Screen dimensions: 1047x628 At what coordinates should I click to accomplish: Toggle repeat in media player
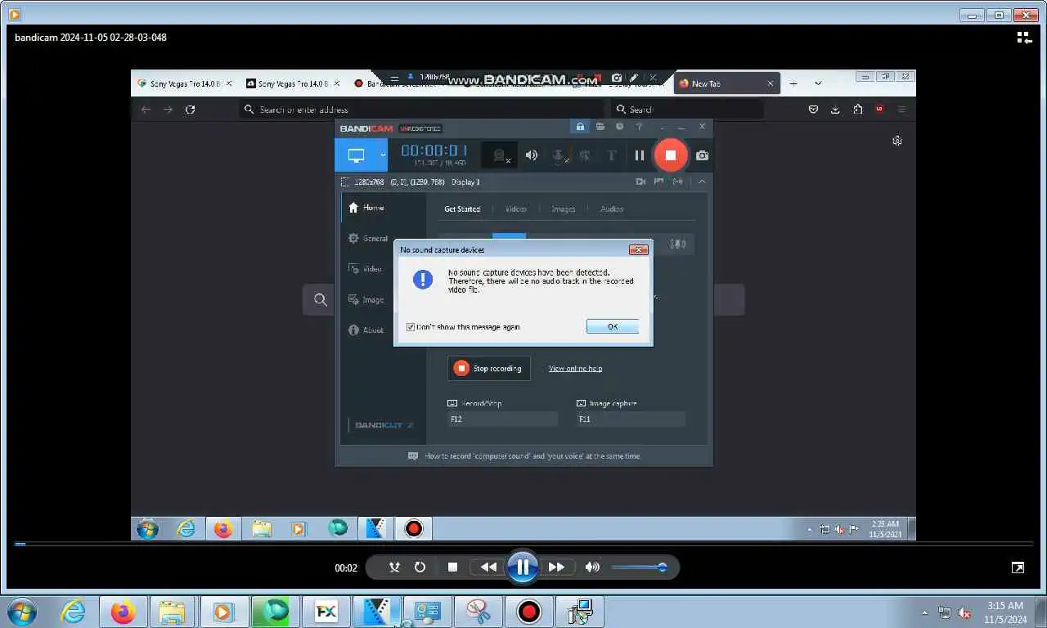[420, 567]
